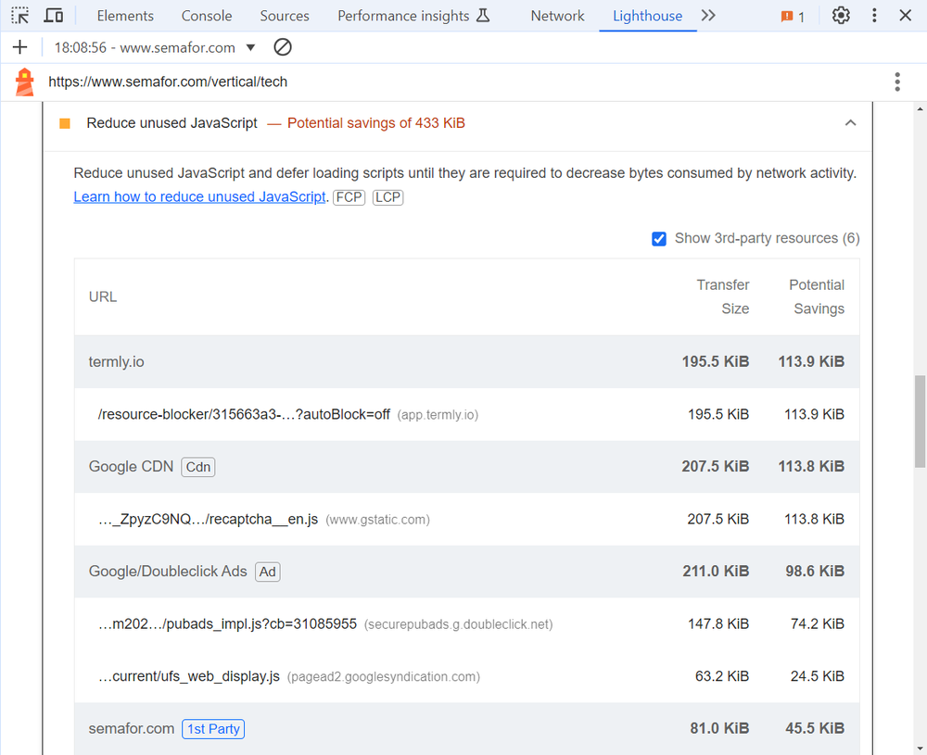Click the page URL semafor.com/vertical/tech
Screen dimensions: 927x755
pos(168,82)
